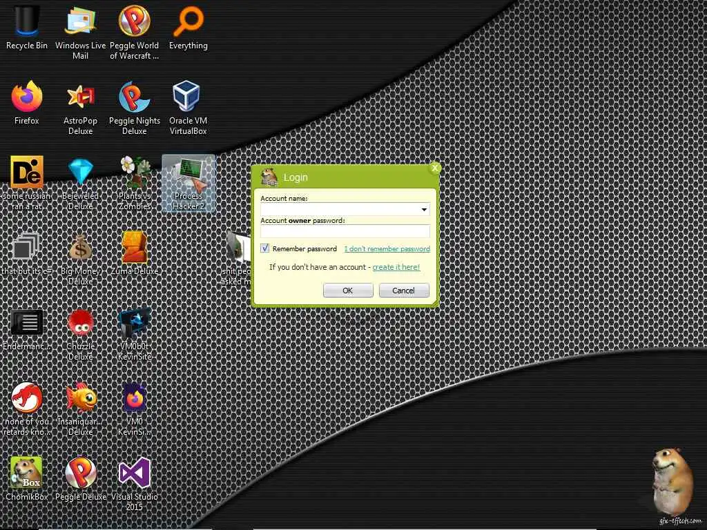Select the partially hidden icon behind Login dialog

tap(236, 258)
